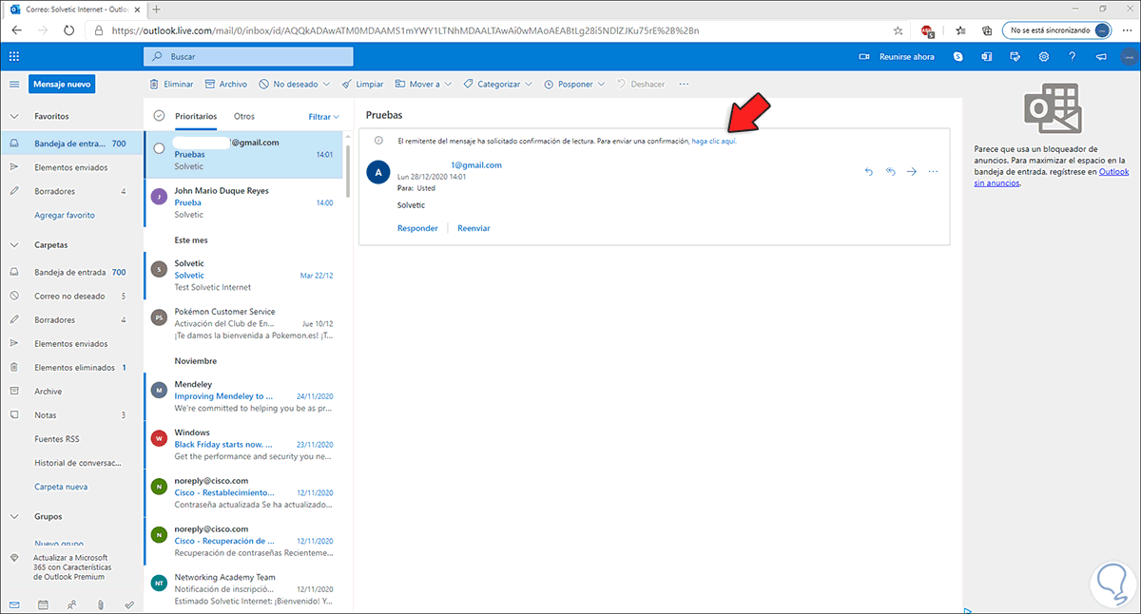1141x614 pixels.
Task: Open the help question mark
Action: point(1073,56)
